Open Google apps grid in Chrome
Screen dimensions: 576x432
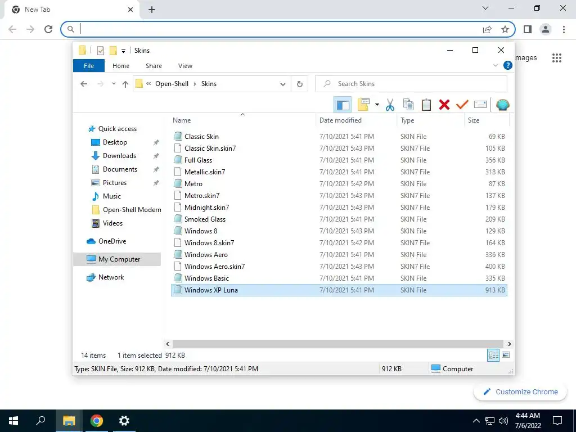pos(556,58)
